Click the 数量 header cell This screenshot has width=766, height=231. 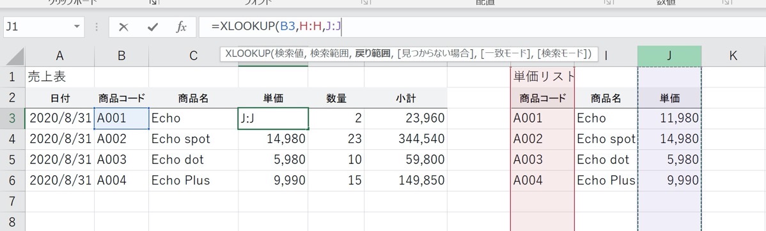coord(336,98)
